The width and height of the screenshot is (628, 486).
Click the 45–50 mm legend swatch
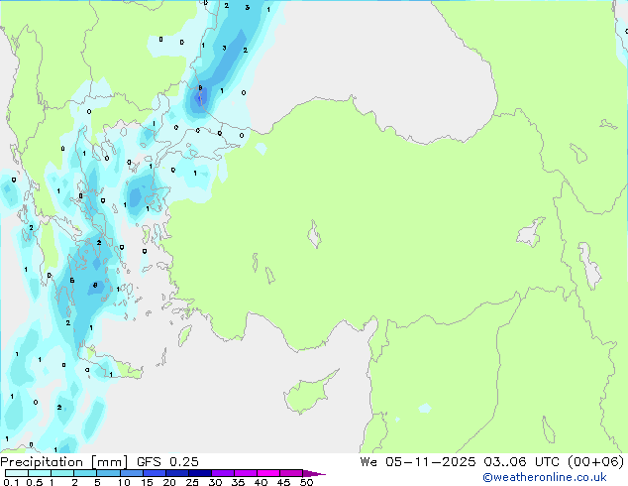coord(291,473)
